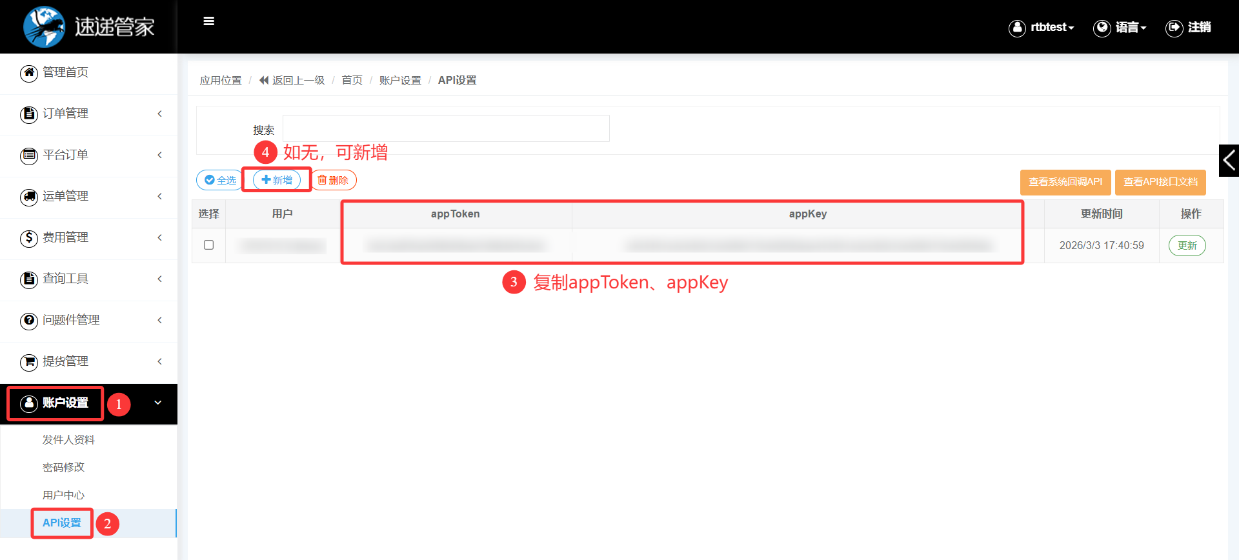Expand the 订单管理 submenu chevron
This screenshot has width=1239, height=560.
[x=159, y=114]
